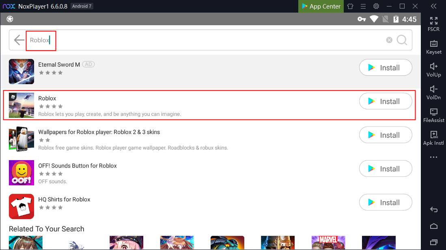Click the Wi-Fi status icon

click(374, 19)
